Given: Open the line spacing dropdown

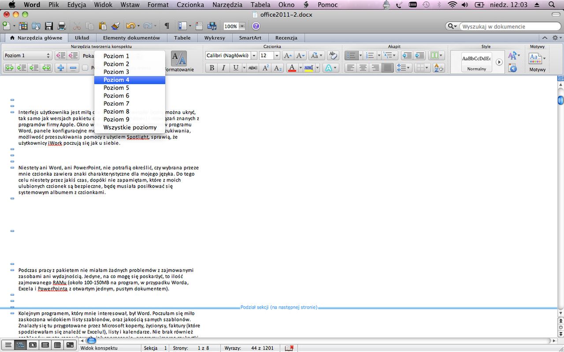Looking at the screenshot, I should click(403, 68).
